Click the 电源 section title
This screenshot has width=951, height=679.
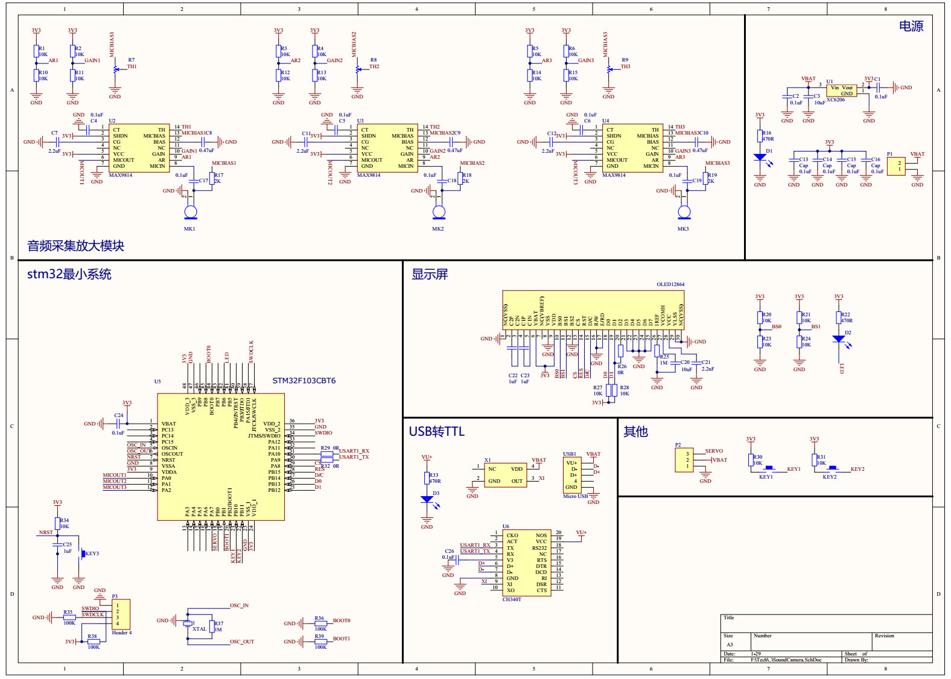tap(911, 26)
